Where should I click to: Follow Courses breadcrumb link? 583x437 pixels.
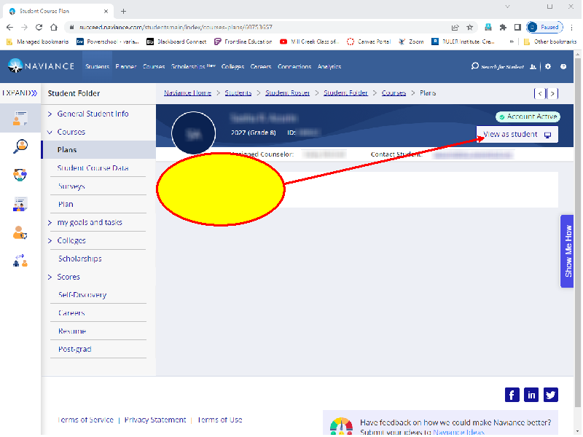coord(394,93)
